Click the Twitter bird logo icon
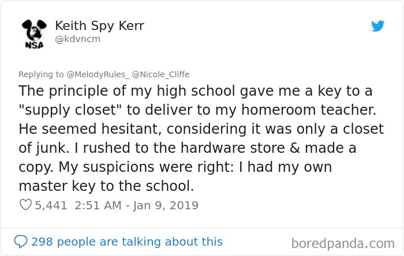 click(377, 26)
